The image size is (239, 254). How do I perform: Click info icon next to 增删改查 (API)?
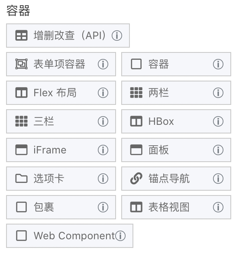[x=117, y=36]
